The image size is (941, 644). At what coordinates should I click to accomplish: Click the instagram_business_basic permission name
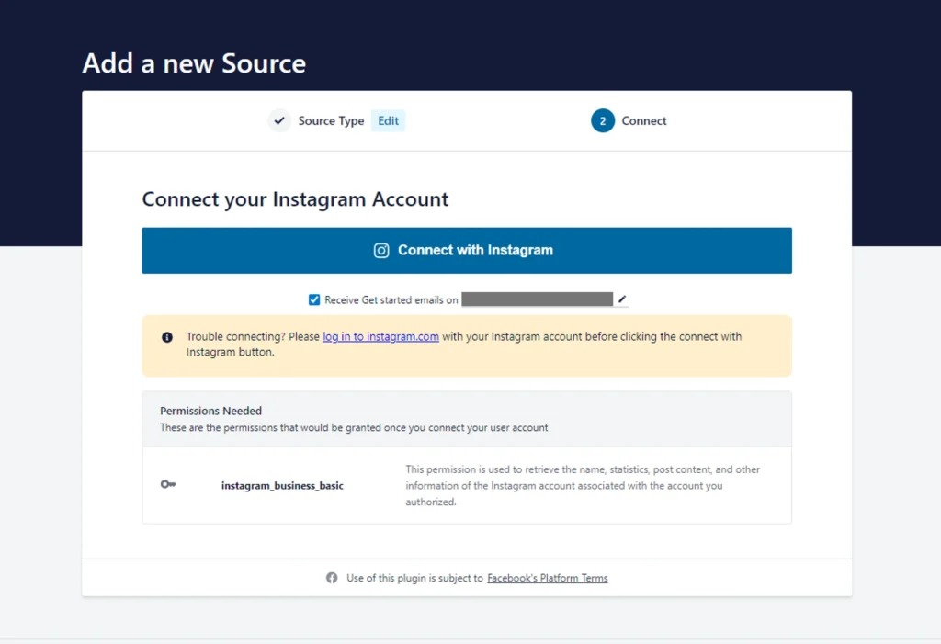tap(282, 485)
